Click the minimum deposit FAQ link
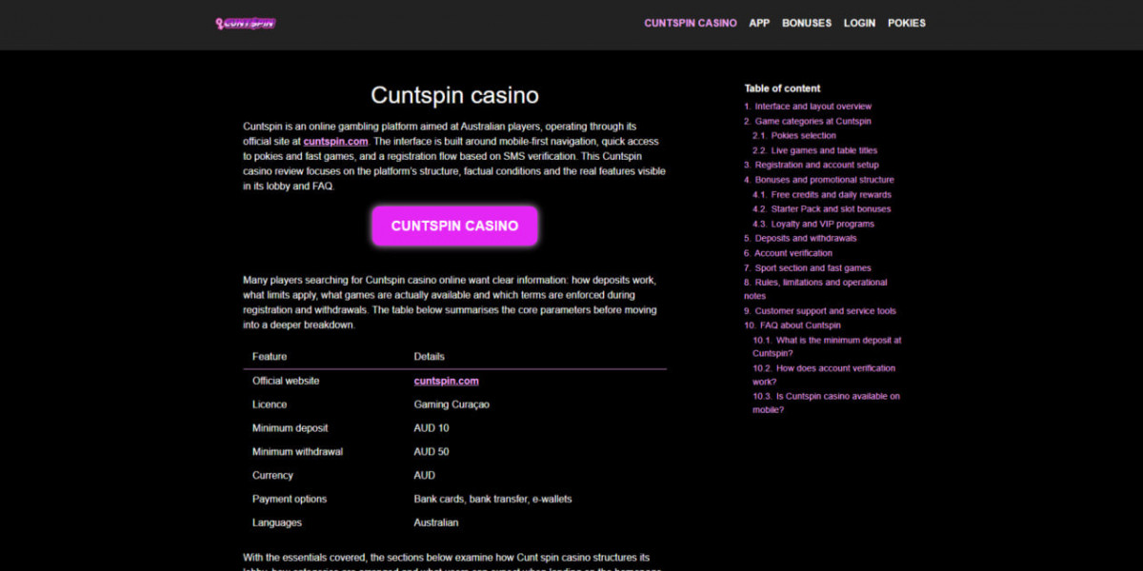 [x=827, y=346]
